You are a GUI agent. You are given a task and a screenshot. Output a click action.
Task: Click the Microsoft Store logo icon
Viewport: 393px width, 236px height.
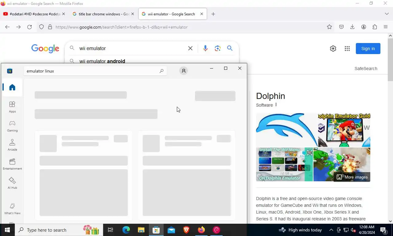(10, 71)
